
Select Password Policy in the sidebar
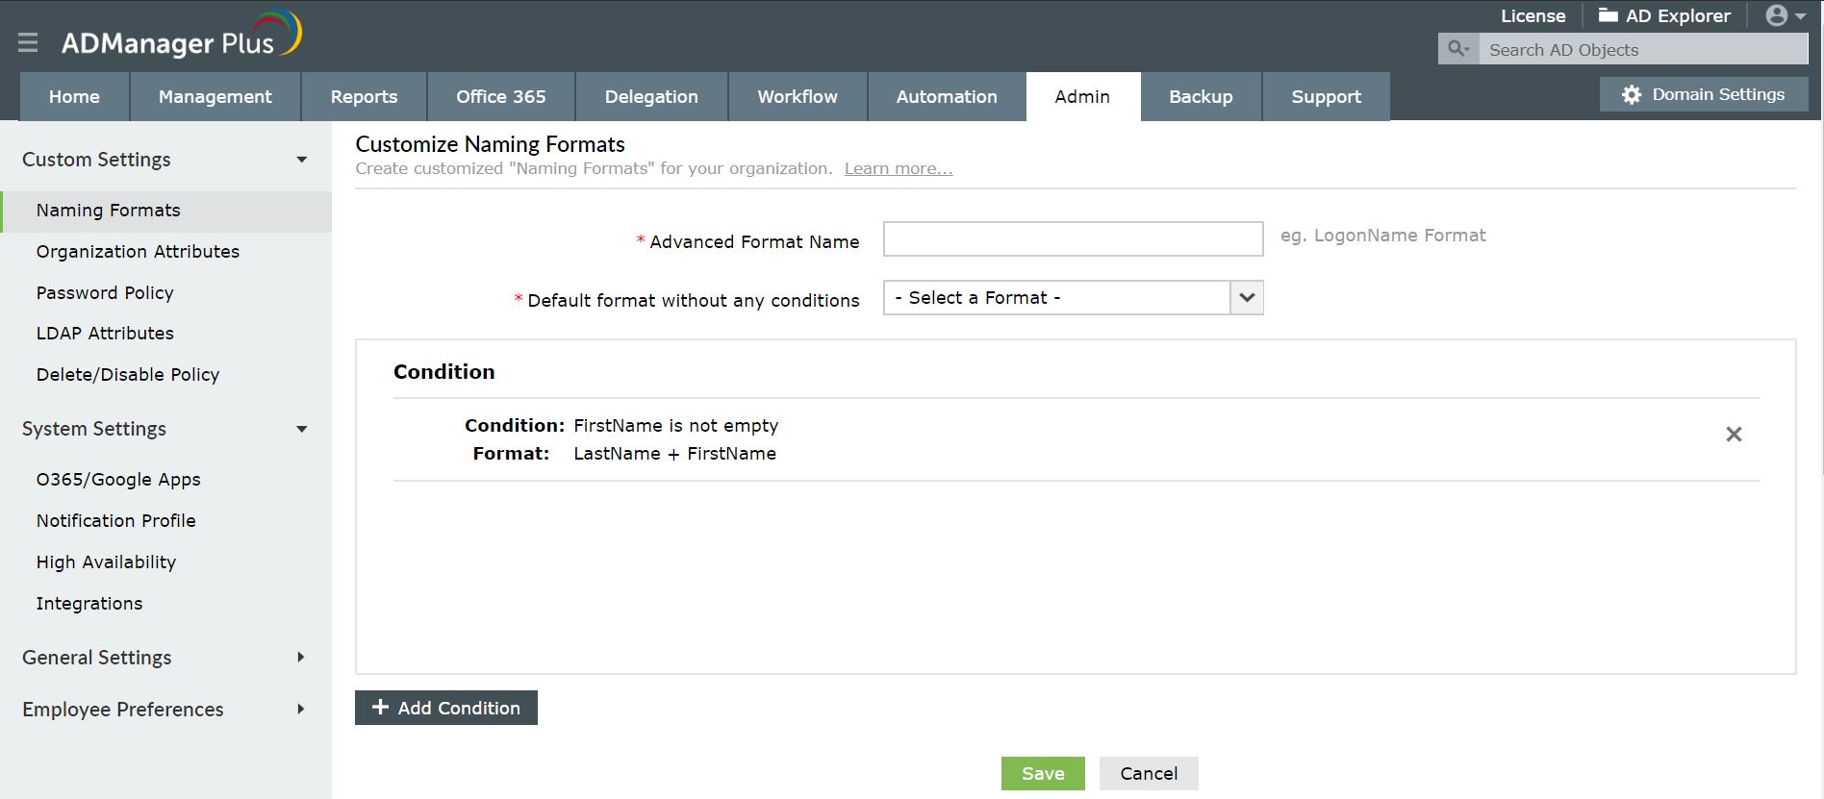pyautogui.click(x=105, y=293)
